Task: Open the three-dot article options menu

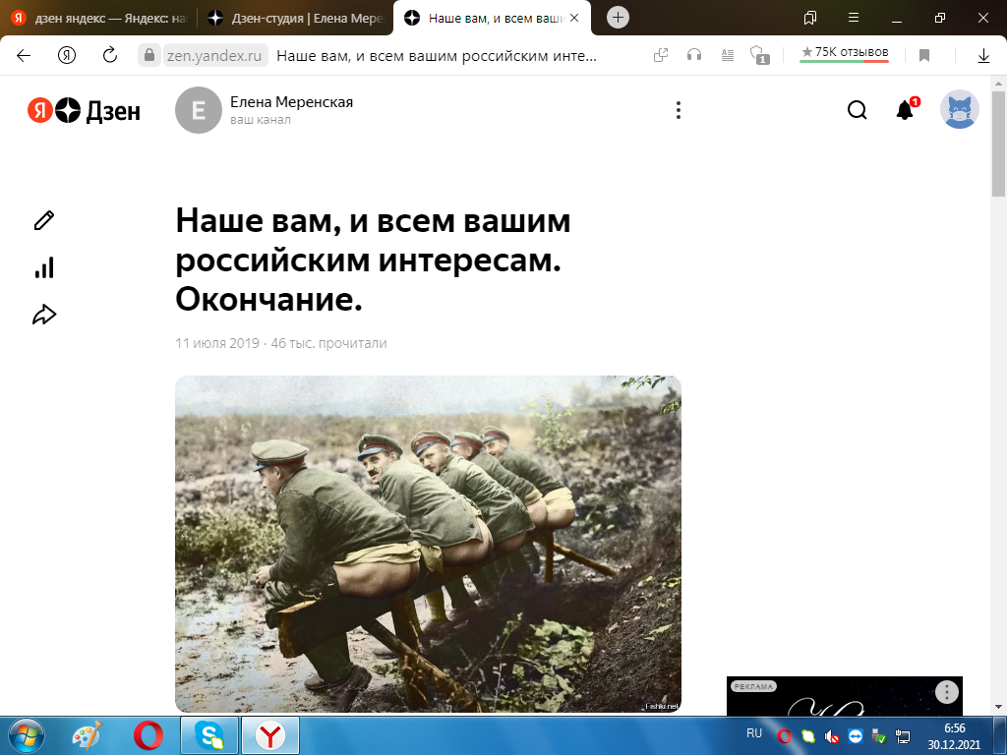Action: point(679,110)
